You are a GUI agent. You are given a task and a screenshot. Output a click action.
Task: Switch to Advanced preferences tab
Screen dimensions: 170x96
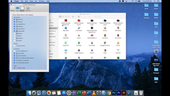[x=28, y=9]
